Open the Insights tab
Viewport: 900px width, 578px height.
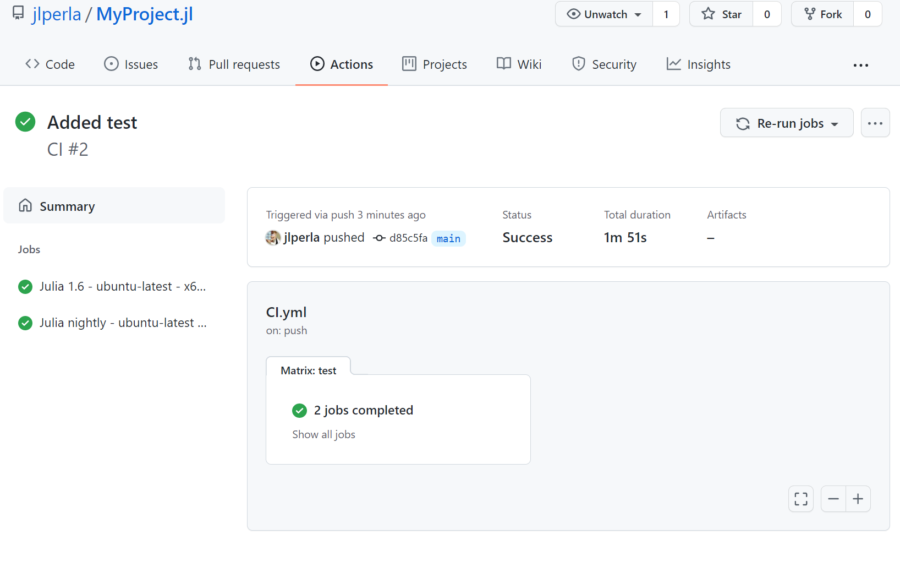tap(698, 64)
